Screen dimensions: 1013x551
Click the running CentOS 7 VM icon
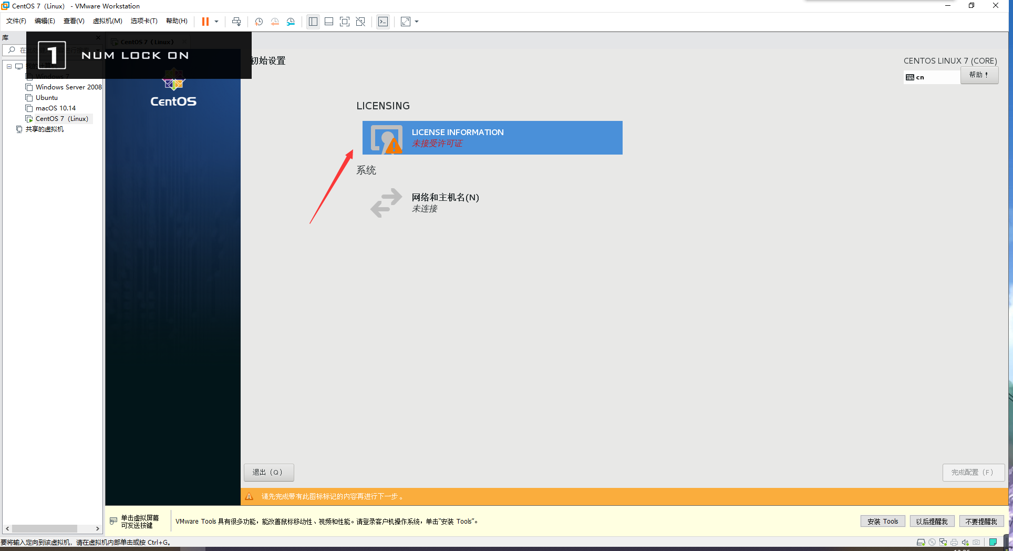click(x=29, y=119)
